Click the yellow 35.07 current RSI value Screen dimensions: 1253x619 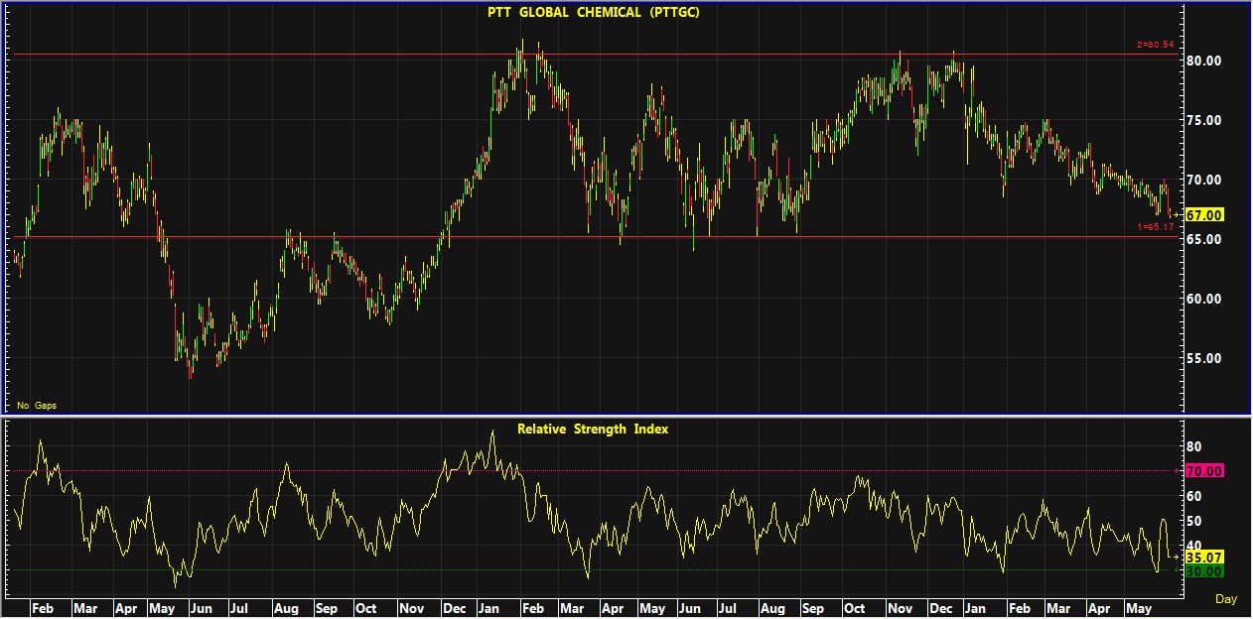click(x=1204, y=557)
